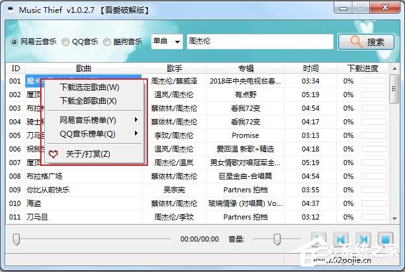The height and width of the screenshot is (272, 405).
Task: Click the ID cell 005
Action: coord(15,135)
